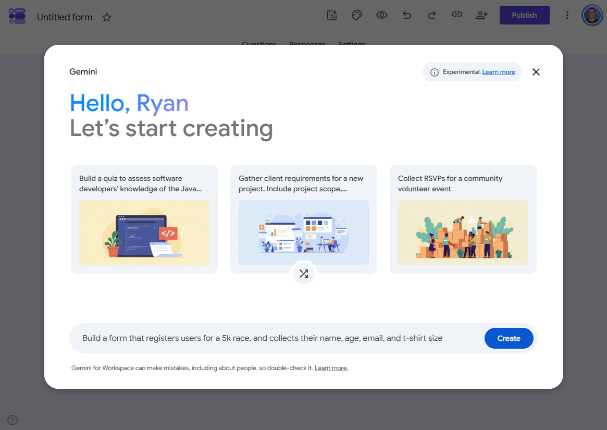
Task: Add collaborators with the person-plus icon
Action: [482, 15]
